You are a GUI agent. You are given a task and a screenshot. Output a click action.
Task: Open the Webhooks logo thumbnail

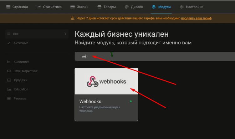[x=106, y=81]
